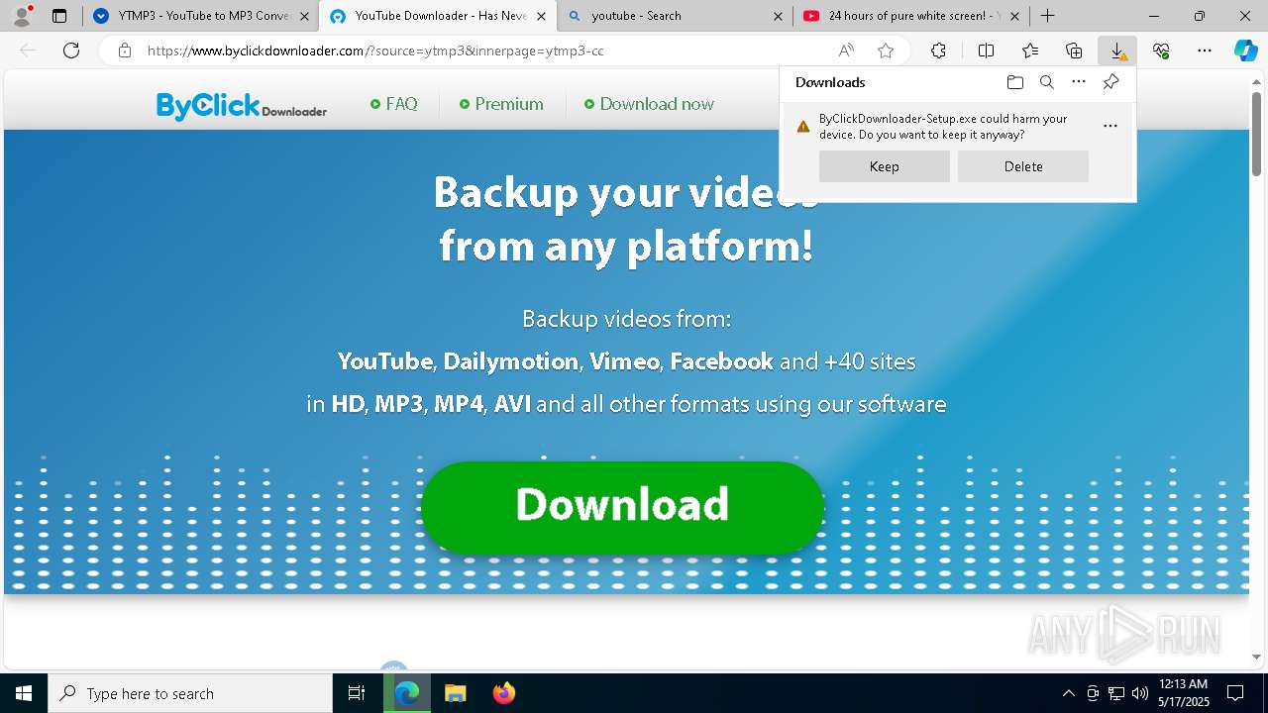
Task: Open Browser essentials heart icon
Action: coord(1161,51)
